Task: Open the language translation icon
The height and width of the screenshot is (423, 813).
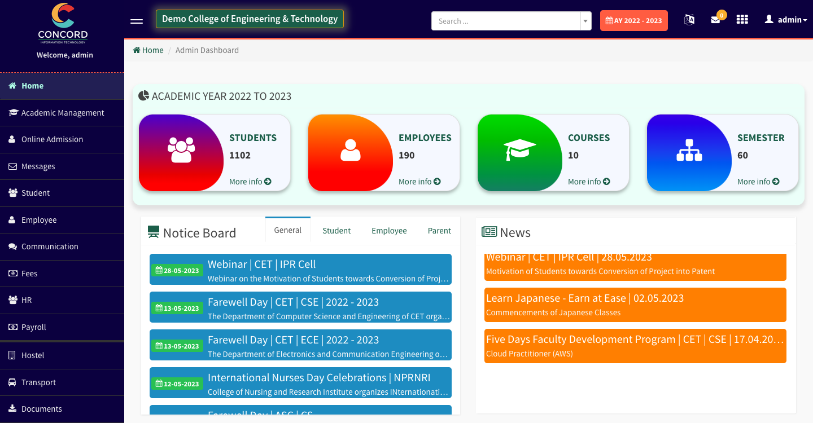Action: 689,20
